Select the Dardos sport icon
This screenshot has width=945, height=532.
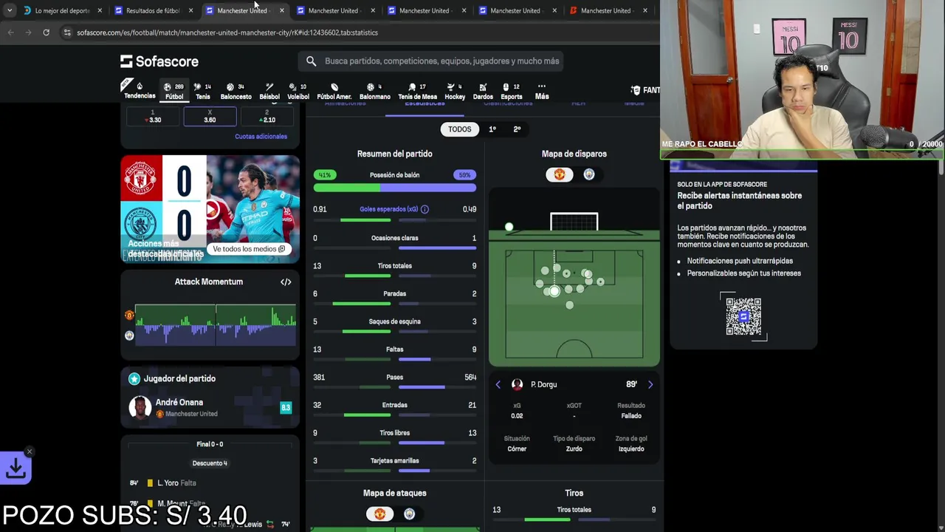point(483,91)
